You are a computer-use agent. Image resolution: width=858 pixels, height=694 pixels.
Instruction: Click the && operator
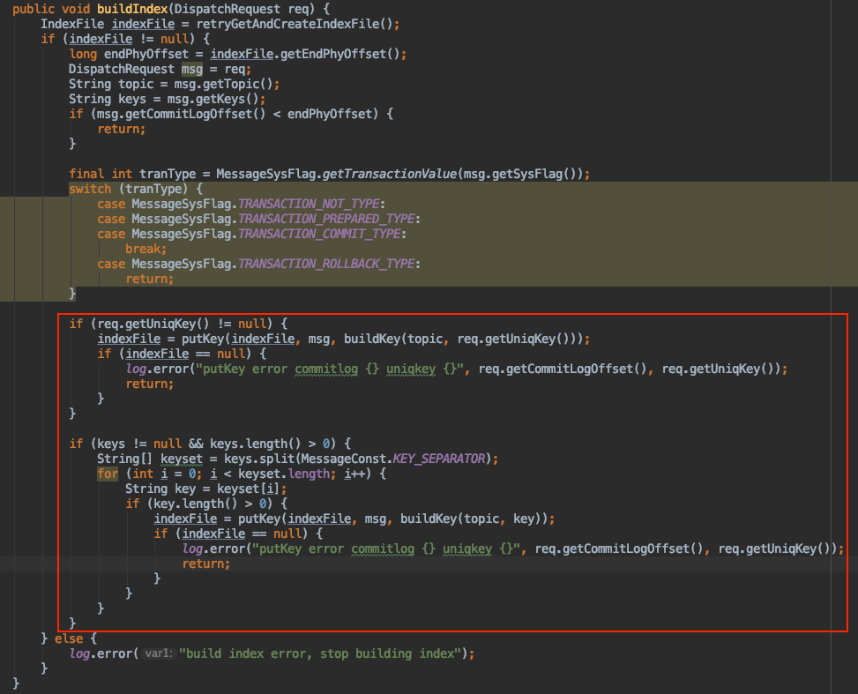(196, 444)
